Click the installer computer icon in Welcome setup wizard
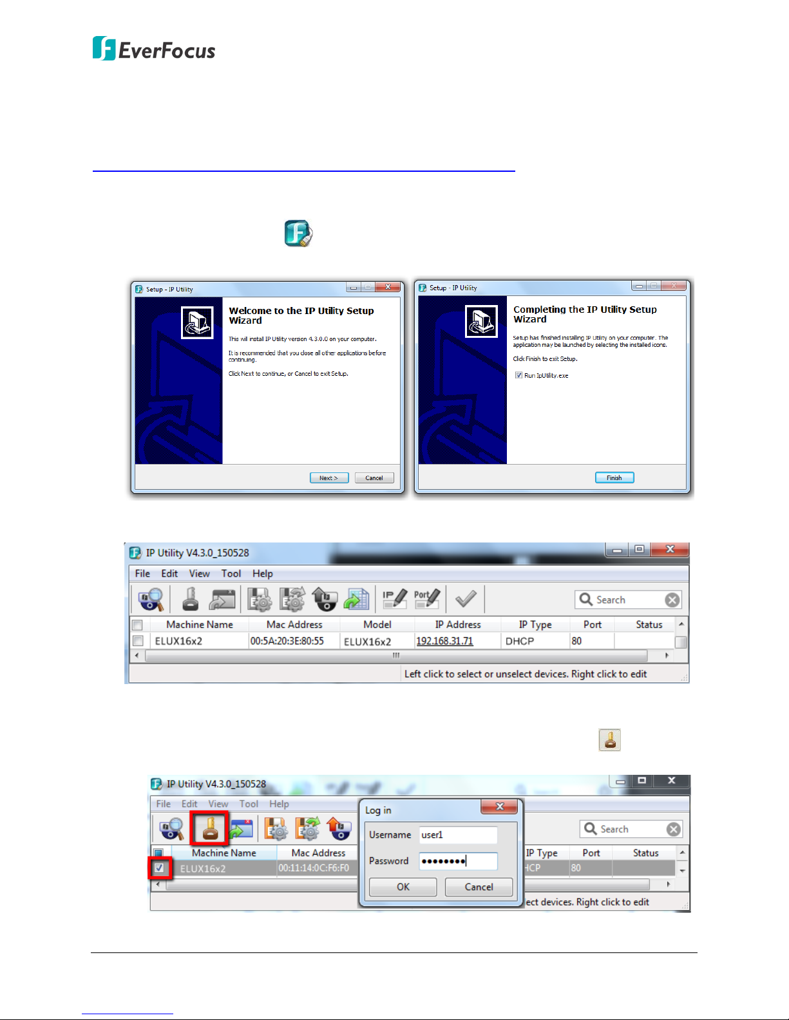The height and width of the screenshot is (1020, 789). point(197,323)
